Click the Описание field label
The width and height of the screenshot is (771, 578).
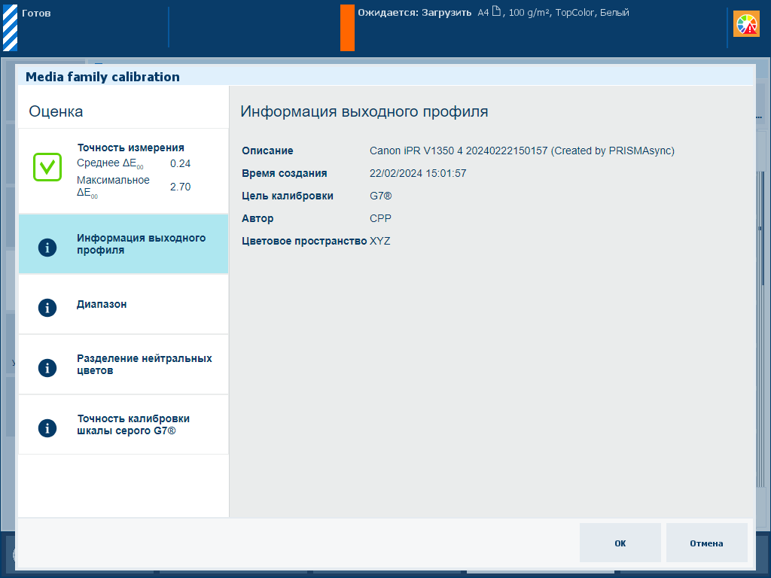tap(267, 151)
